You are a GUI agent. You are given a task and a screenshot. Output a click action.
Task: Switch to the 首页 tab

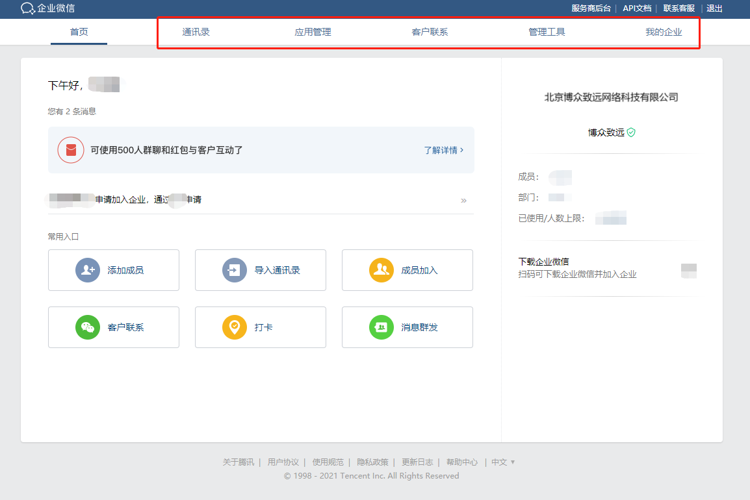[x=79, y=32]
